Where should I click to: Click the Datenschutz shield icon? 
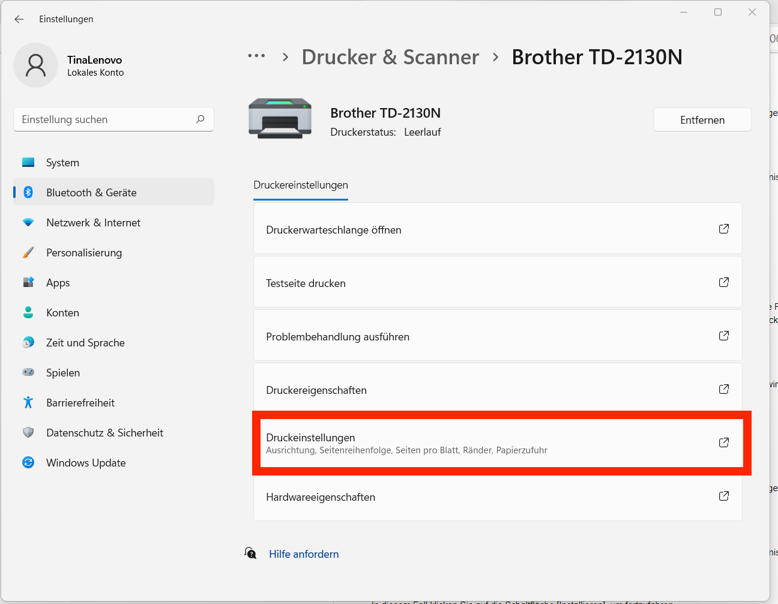click(x=28, y=432)
